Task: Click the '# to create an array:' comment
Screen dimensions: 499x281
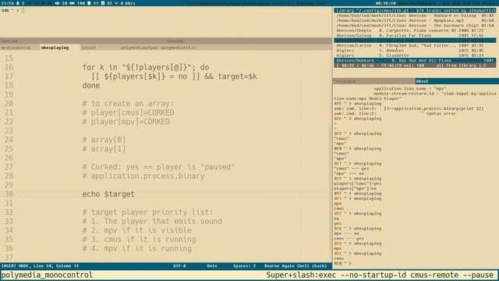Action: pos(128,104)
